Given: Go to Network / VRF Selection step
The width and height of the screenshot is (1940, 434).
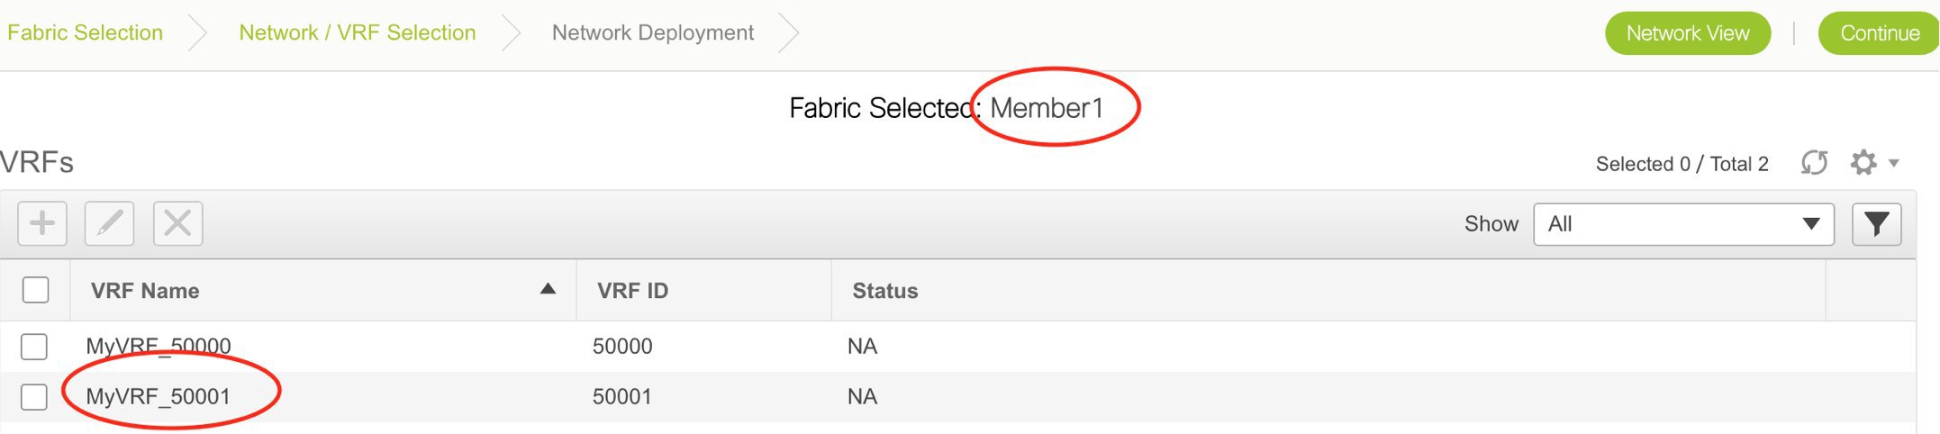Looking at the screenshot, I should (x=357, y=32).
